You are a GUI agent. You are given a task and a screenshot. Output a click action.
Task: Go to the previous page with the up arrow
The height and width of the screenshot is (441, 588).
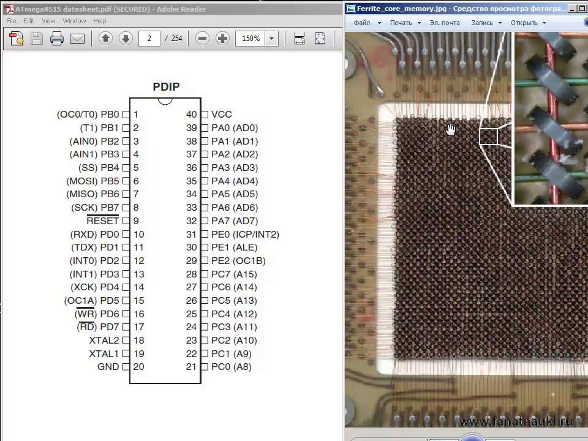pyautogui.click(x=105, y=38)
